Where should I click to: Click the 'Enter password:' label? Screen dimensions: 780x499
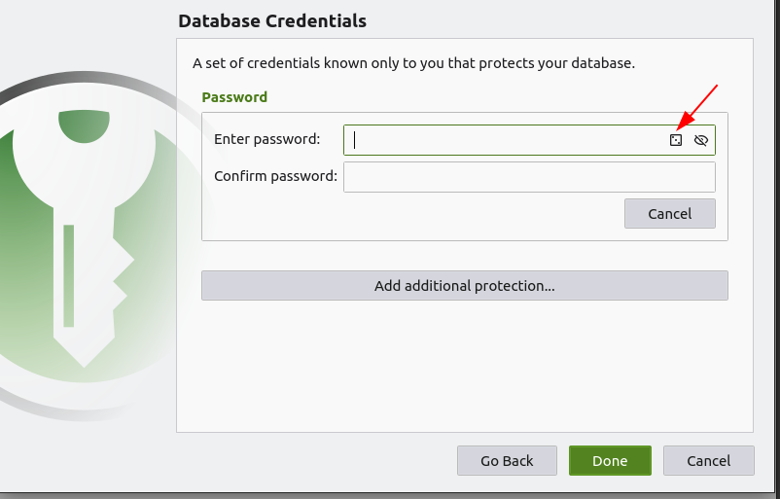(x=266, y=139)
